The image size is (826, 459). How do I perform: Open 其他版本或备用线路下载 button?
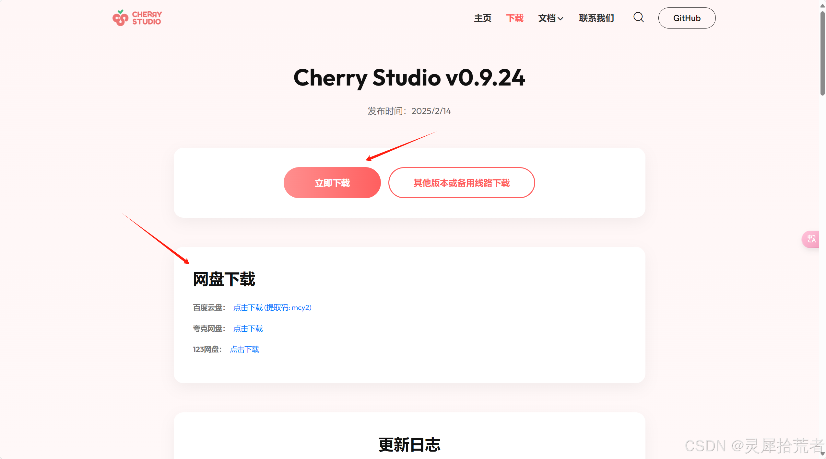pyautogui.click(x=462, y=183)
